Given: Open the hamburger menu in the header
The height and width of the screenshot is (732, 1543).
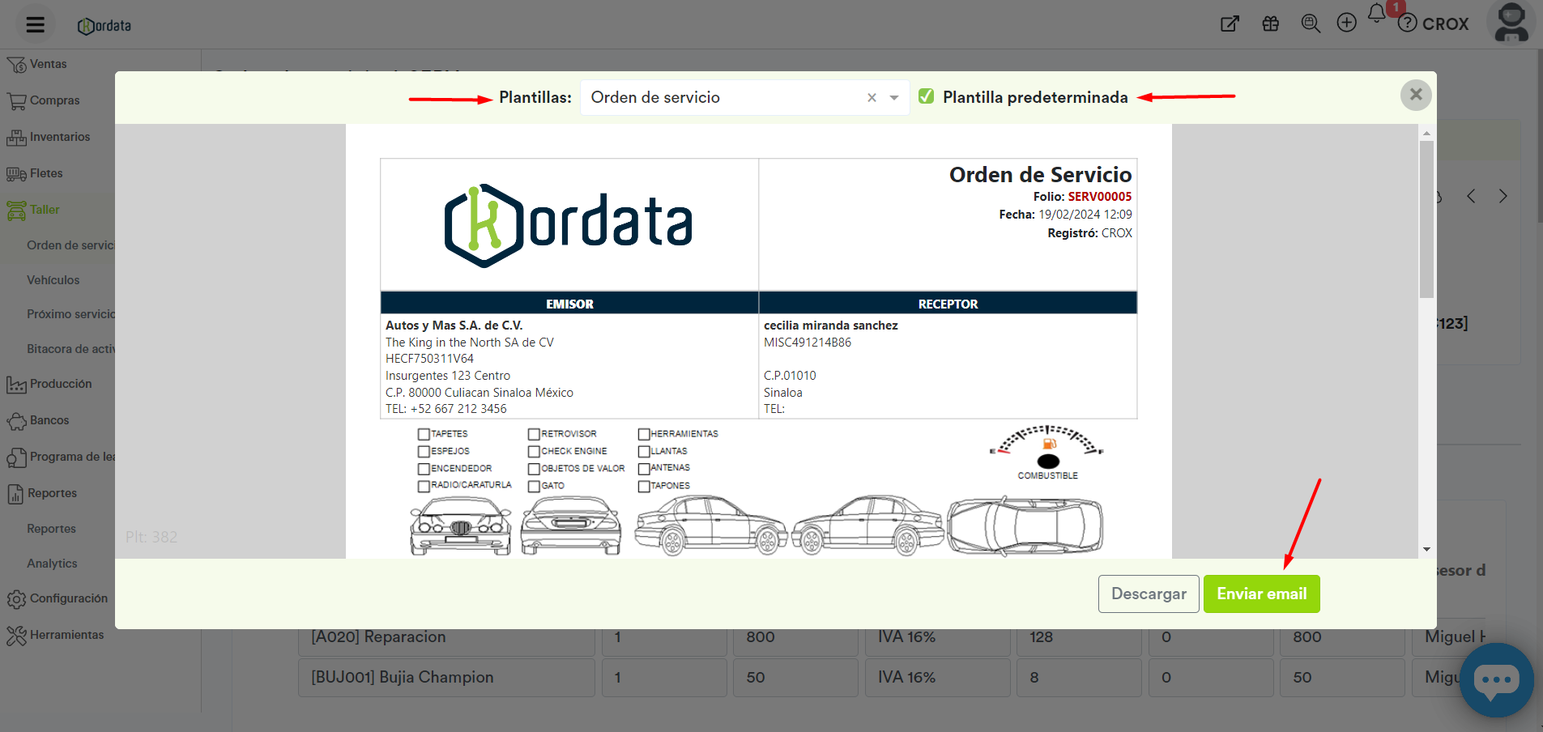Looking at the screenshot, I should (x=35, y=24).
